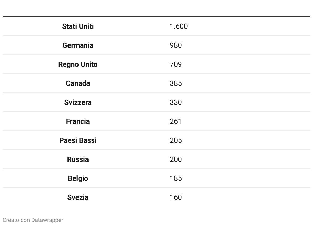Click the Belgio row label
This screenshot has height=226, width=313.
(x=78, y=178)
